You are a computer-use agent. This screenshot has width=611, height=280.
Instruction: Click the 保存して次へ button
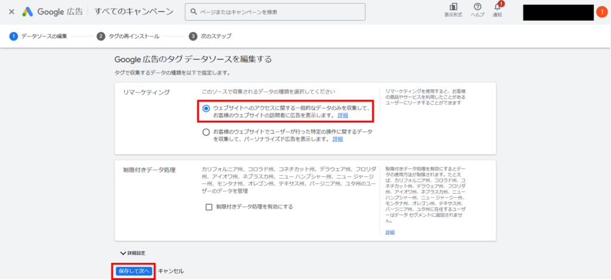point(134,271)
